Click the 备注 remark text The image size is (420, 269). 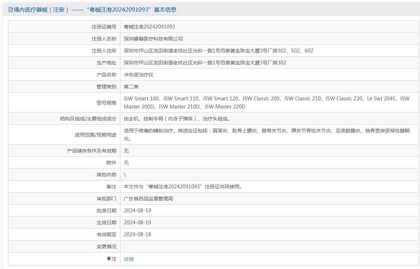[x=183, y=187]
